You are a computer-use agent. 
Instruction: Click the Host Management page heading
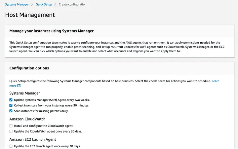click(x=30, y=15)
